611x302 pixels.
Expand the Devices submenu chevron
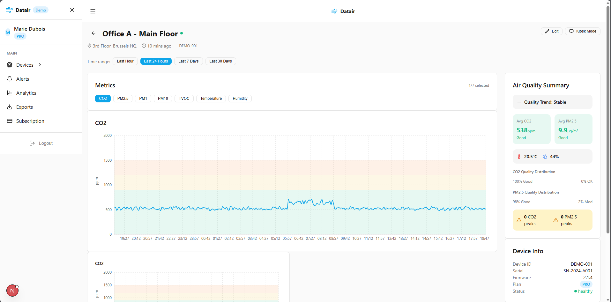[x=40, y=65]
